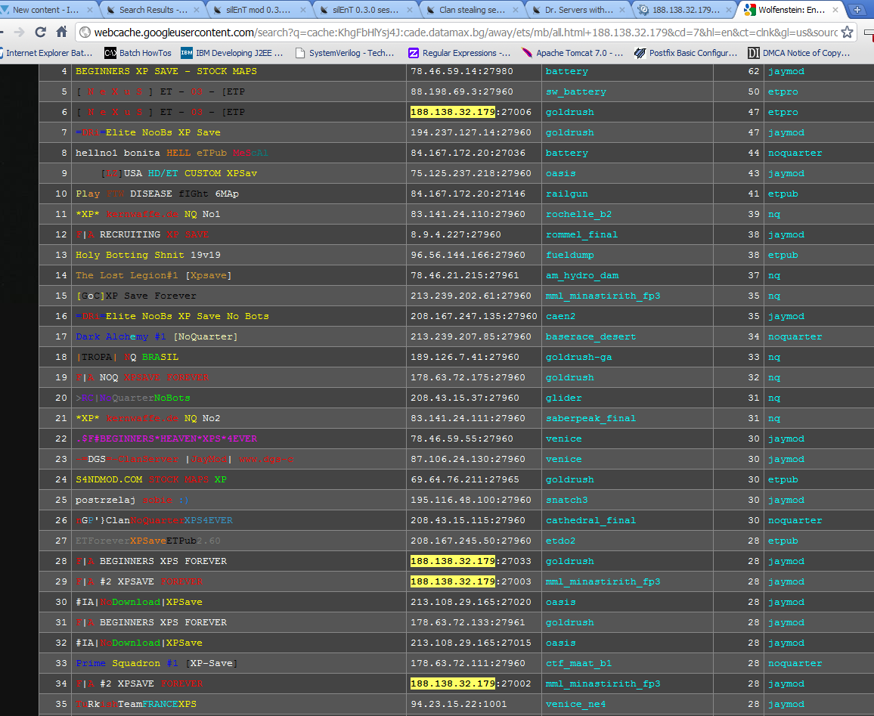Viewport: 874px width, 716px height.
Task: Bookmark this page with the star icon
Action: click(847, 33)
